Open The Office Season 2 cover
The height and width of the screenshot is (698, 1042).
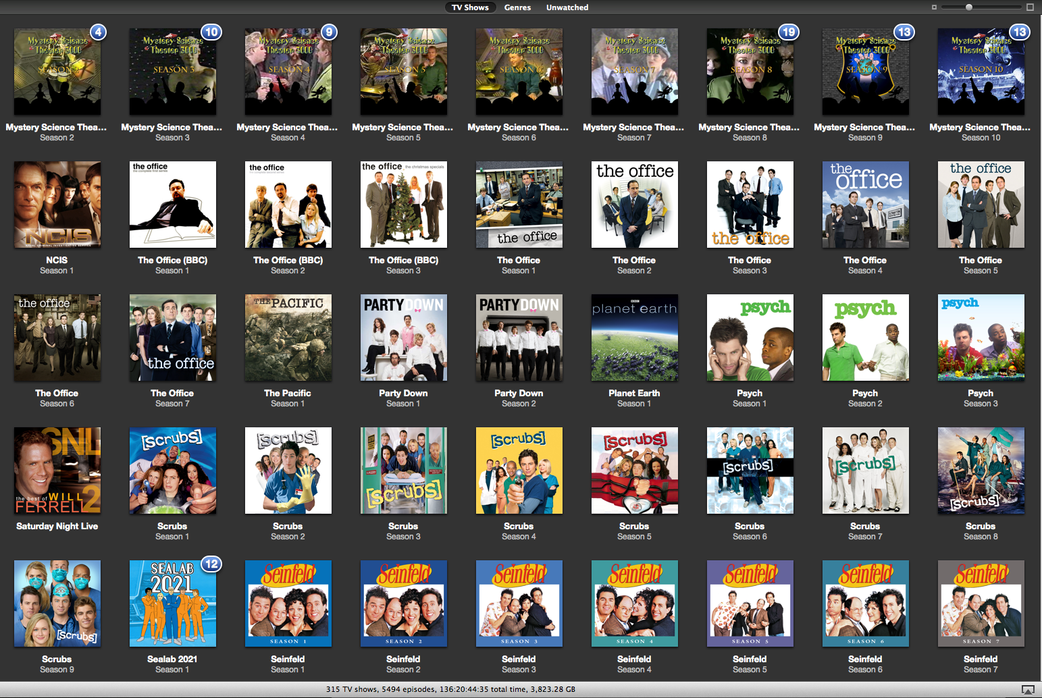[x=635, y=205]
